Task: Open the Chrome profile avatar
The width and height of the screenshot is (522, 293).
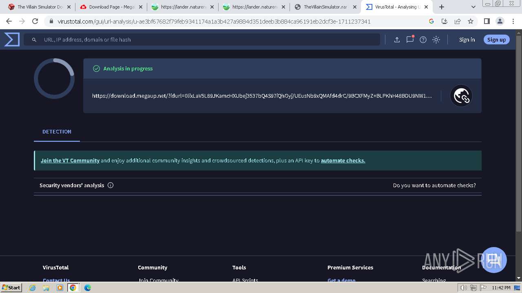Action: point(500,21)
